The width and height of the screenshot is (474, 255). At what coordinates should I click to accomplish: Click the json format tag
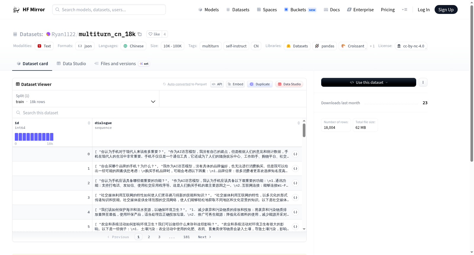pos(85,46)
